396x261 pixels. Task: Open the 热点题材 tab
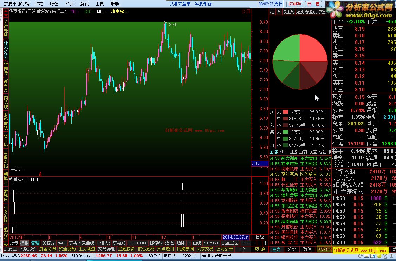point(165,249)
